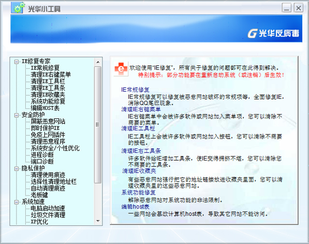Click the red 特别提示 warning text
Viewport: 309px width, 244px height.
click(x=211, y=75)
